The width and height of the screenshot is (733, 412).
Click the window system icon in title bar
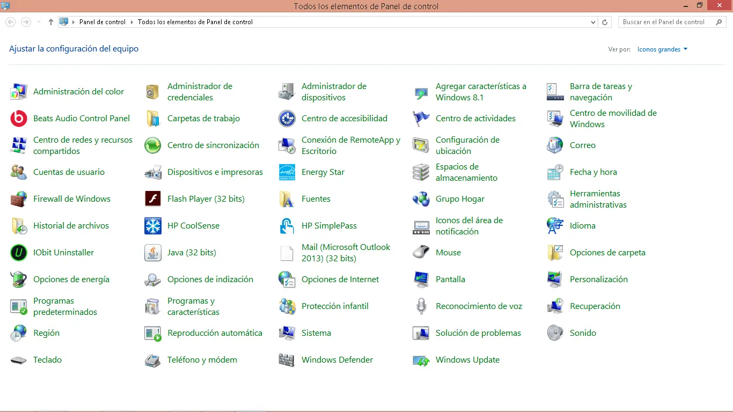coord(6,6)
